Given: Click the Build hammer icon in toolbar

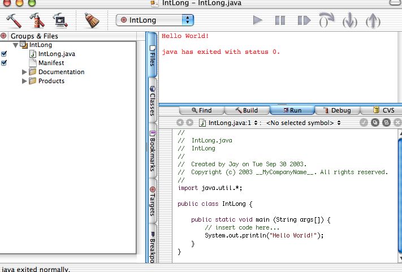Looking at the screenshot, I should (14, 20).
